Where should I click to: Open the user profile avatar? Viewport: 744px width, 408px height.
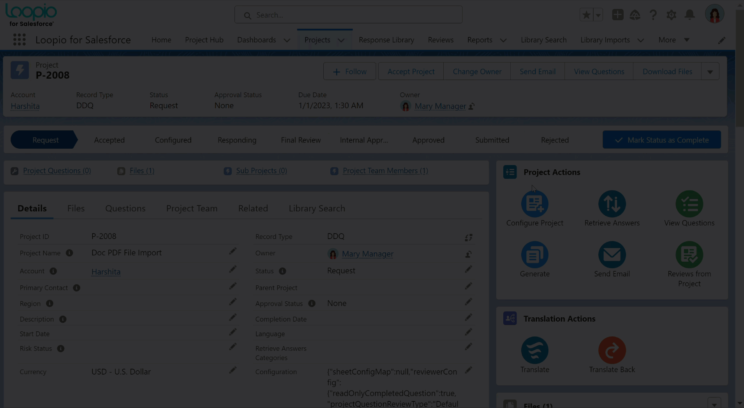(714, 14)
